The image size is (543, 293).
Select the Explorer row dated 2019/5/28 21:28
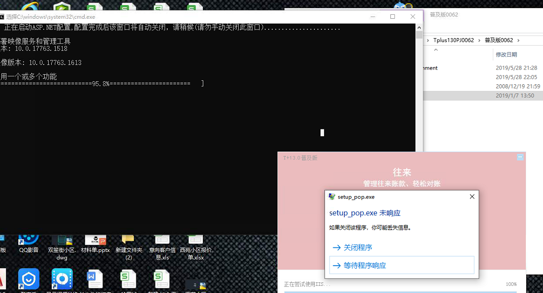pos(483,68)
